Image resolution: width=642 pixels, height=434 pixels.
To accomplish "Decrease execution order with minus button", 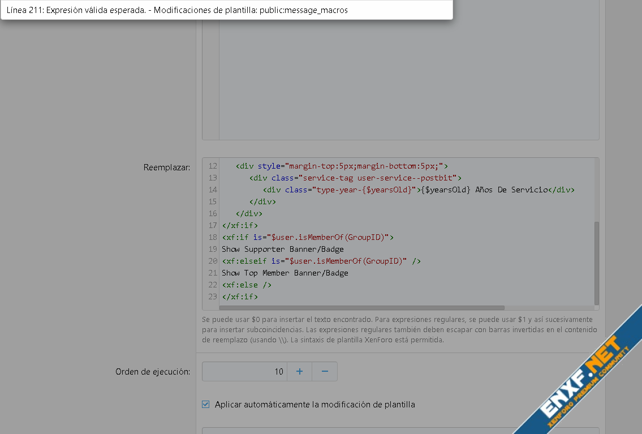I will [325, 371].
